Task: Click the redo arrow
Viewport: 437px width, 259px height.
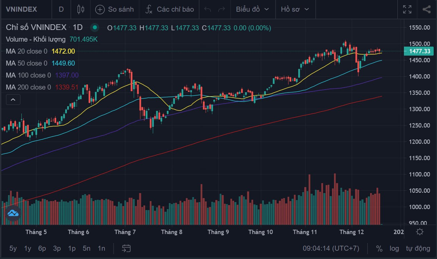Action: 221,9
